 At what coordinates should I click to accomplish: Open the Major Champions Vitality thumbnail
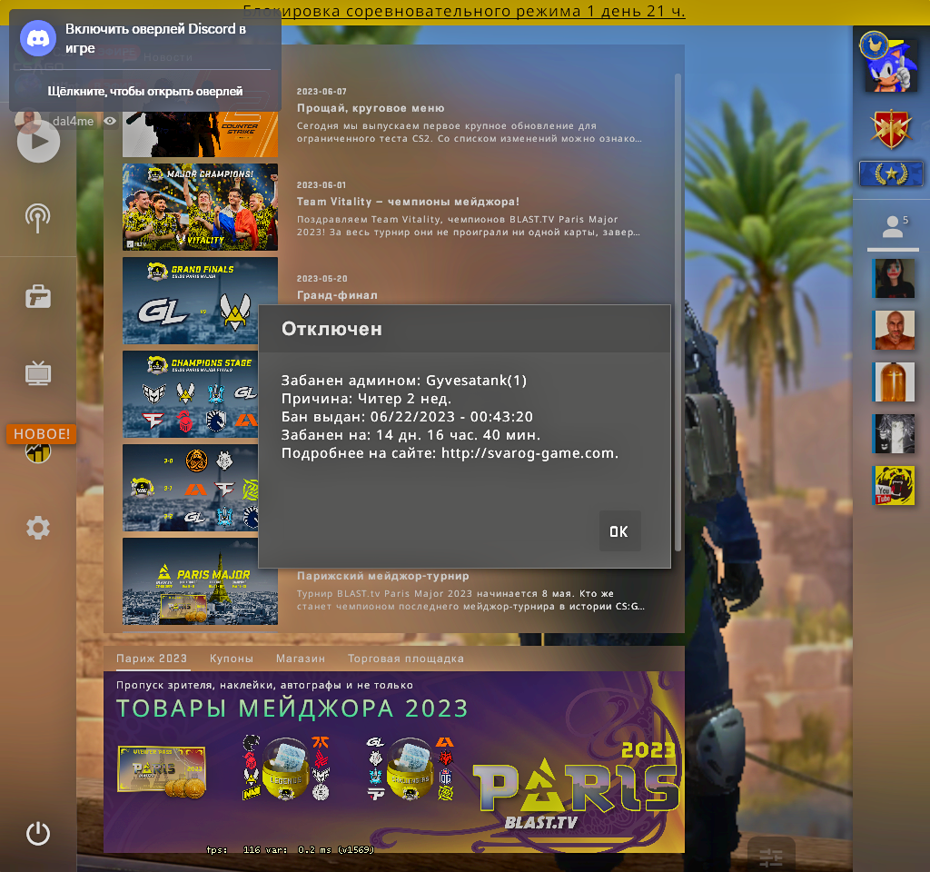(200, 206)
